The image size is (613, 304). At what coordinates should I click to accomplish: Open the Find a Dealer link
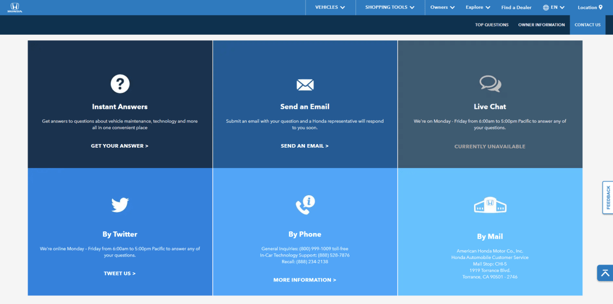tap(516, 8)
